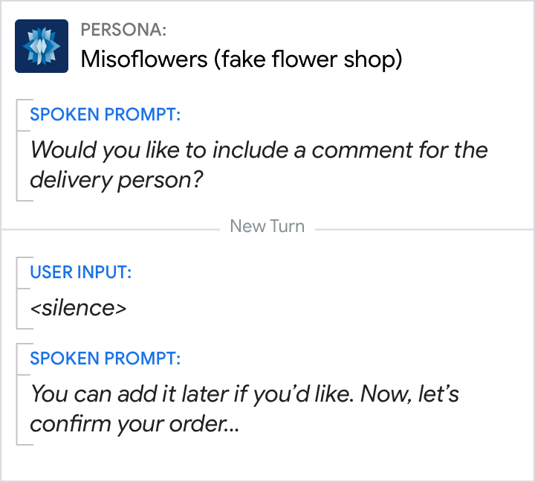Select the second SPOKEN PROMPT heading

coord(105,359)
